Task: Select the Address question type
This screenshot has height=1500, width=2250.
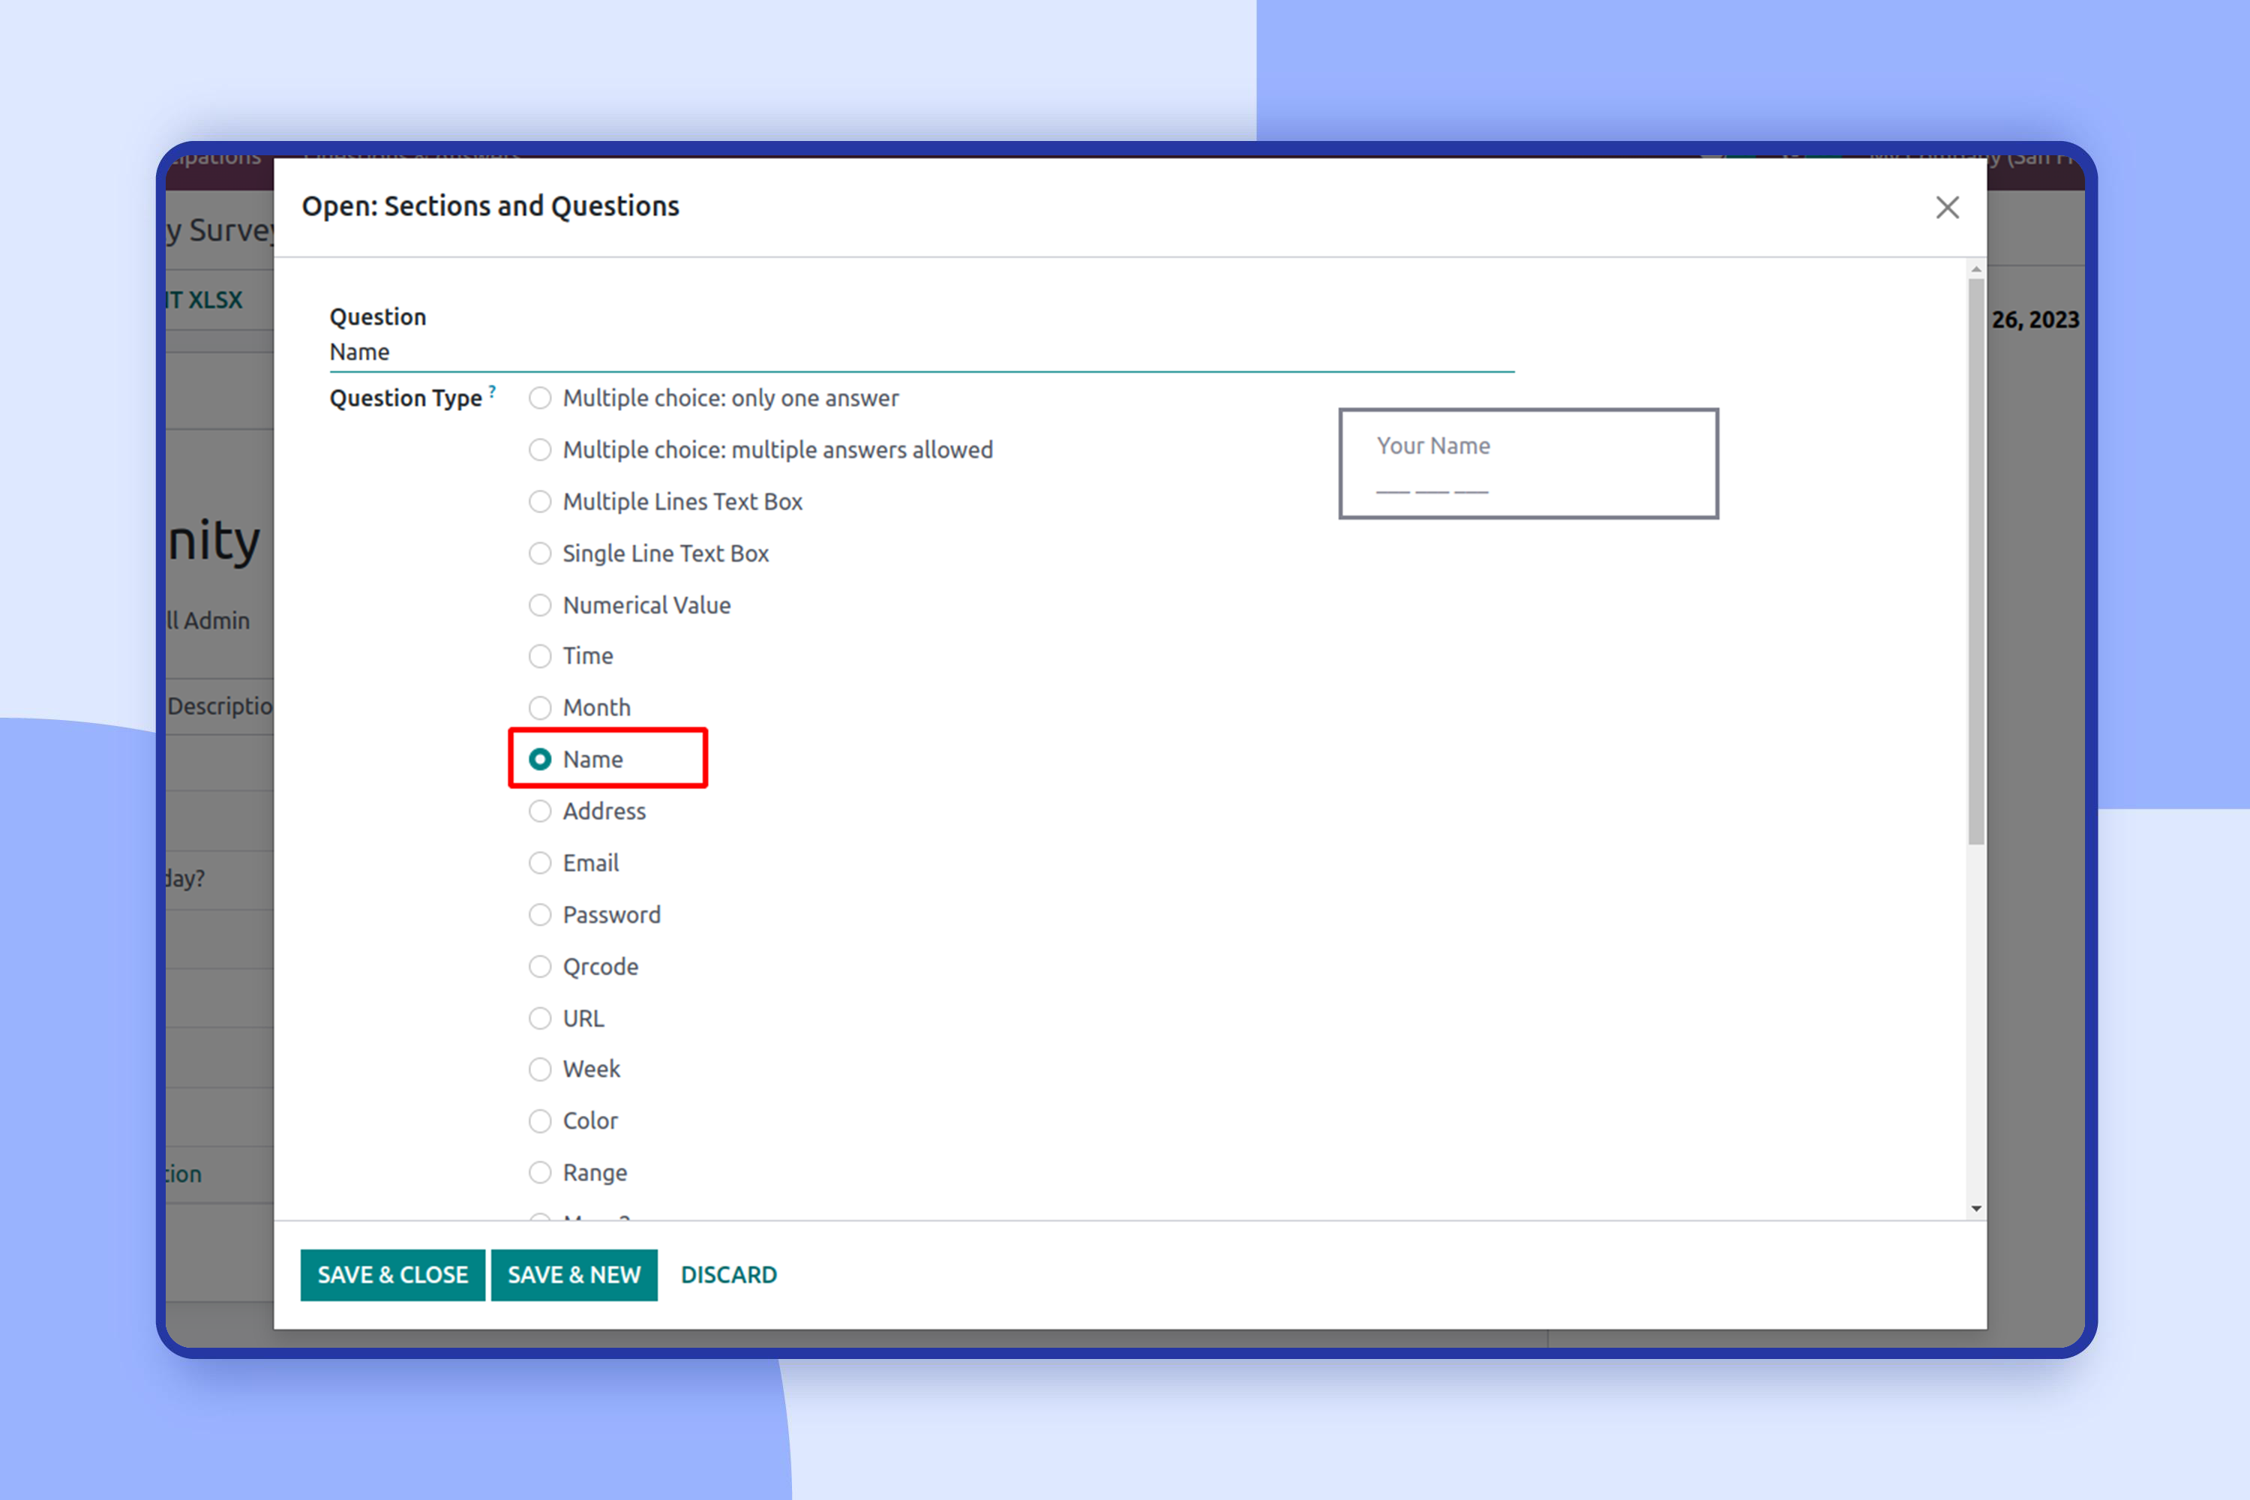Action: (541, 811)
